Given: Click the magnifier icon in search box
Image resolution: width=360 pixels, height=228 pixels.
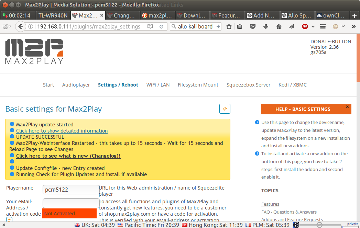Looking at the screenshot, I should pyautogui.click(x=174, y=26).
